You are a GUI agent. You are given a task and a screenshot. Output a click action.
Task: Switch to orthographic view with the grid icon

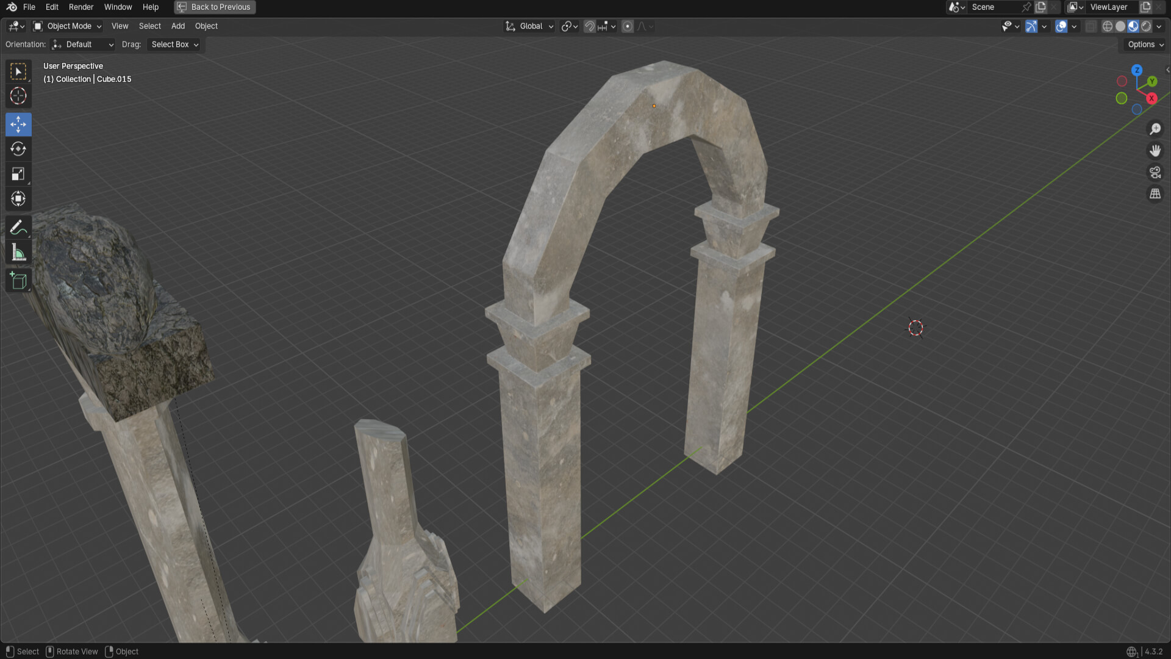[x=1155, y=194]
